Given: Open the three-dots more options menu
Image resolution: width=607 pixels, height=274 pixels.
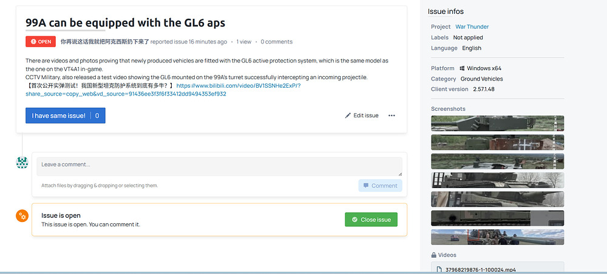Looking at the screenshot, I should (392, 116).
